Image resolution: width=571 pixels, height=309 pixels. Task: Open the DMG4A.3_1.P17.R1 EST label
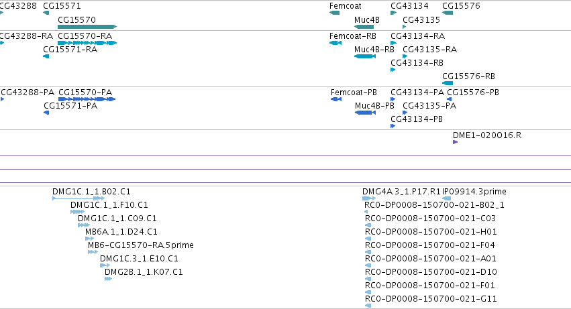(x=401, y=192)
